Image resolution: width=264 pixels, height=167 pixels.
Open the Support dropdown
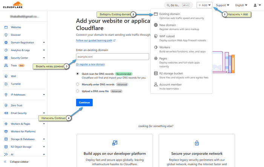[223, 5]
